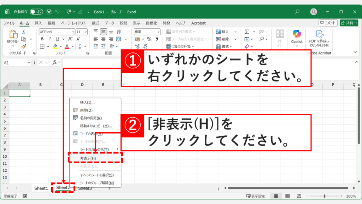Click the AutoSum icon
The image size is (362, 204).
pos(246,32)
